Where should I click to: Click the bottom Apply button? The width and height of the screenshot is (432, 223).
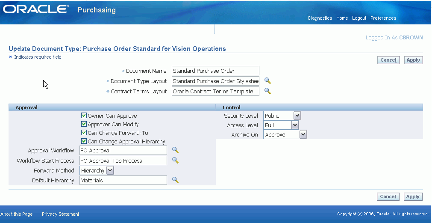pos(413,196)
